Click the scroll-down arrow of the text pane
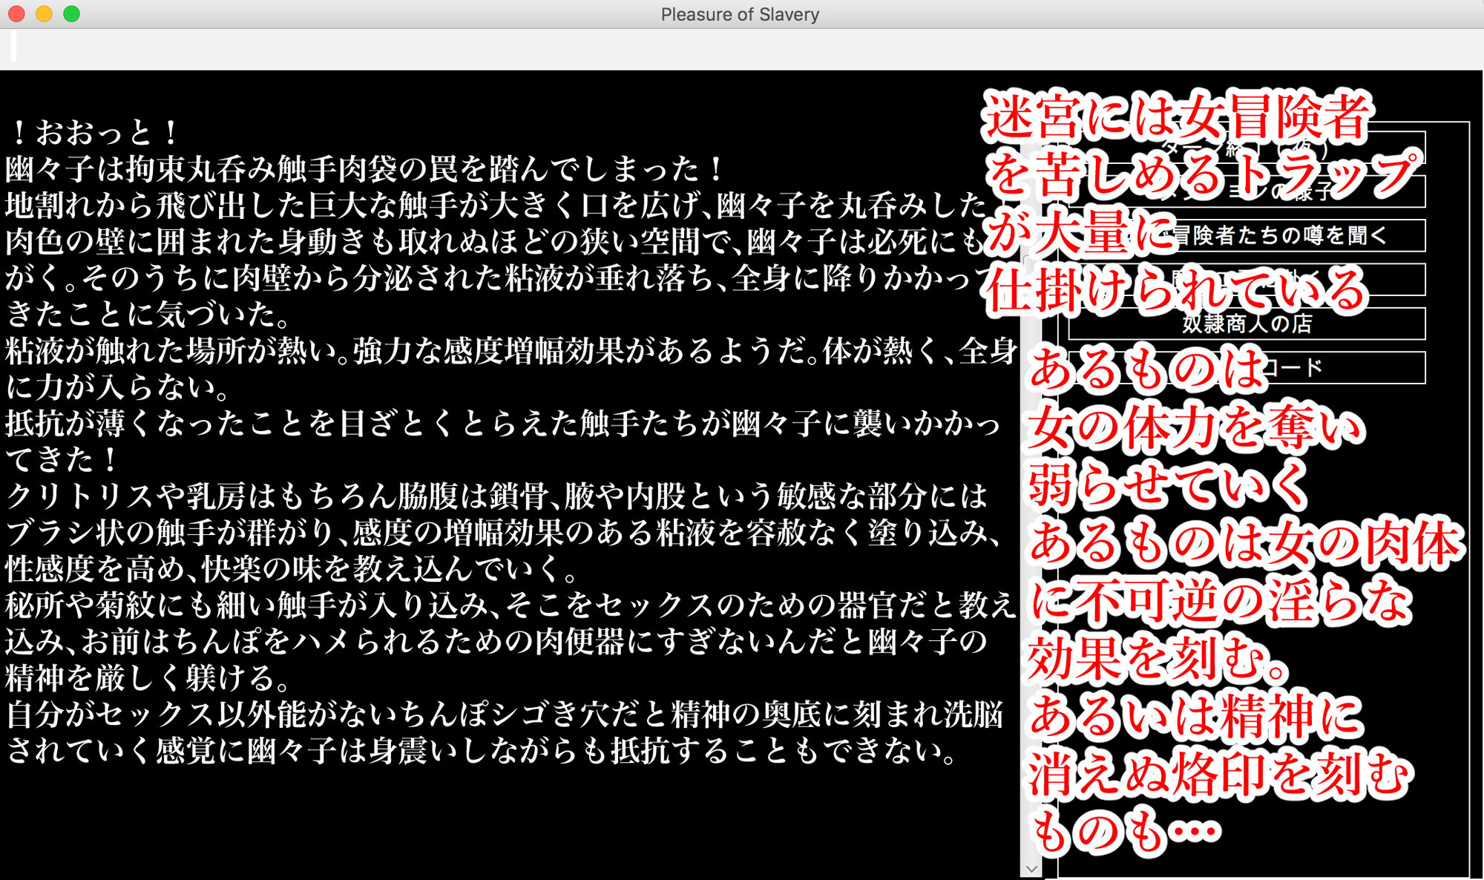Image resolution: width=1484 pixels, height=880 pixels. 1031,868
